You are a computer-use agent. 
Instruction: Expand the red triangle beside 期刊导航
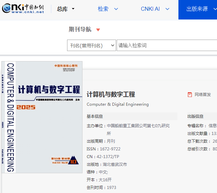click(98, 30)
